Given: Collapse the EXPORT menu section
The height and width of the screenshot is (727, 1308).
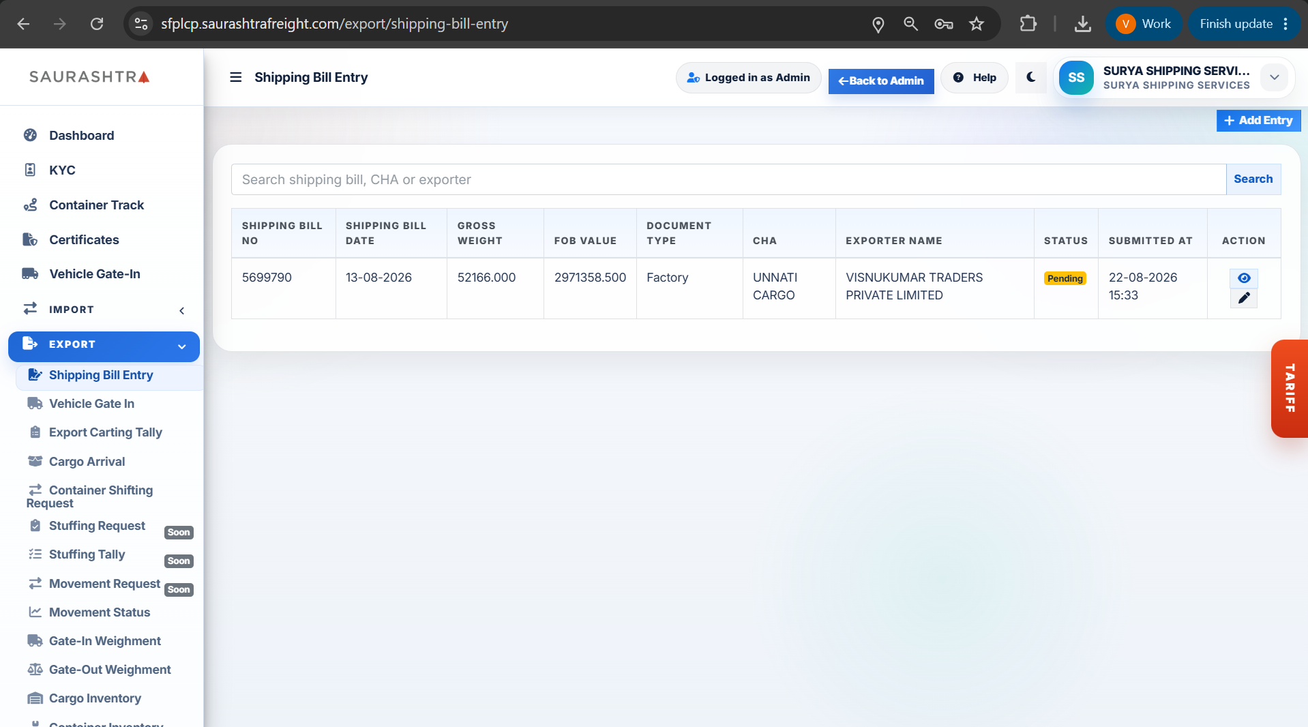Looking at the screenshot, I should pos(104,346).
